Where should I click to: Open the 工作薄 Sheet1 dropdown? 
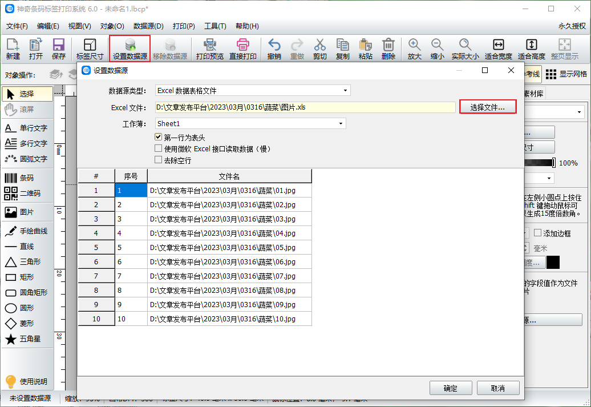click(x=250, y=123)
